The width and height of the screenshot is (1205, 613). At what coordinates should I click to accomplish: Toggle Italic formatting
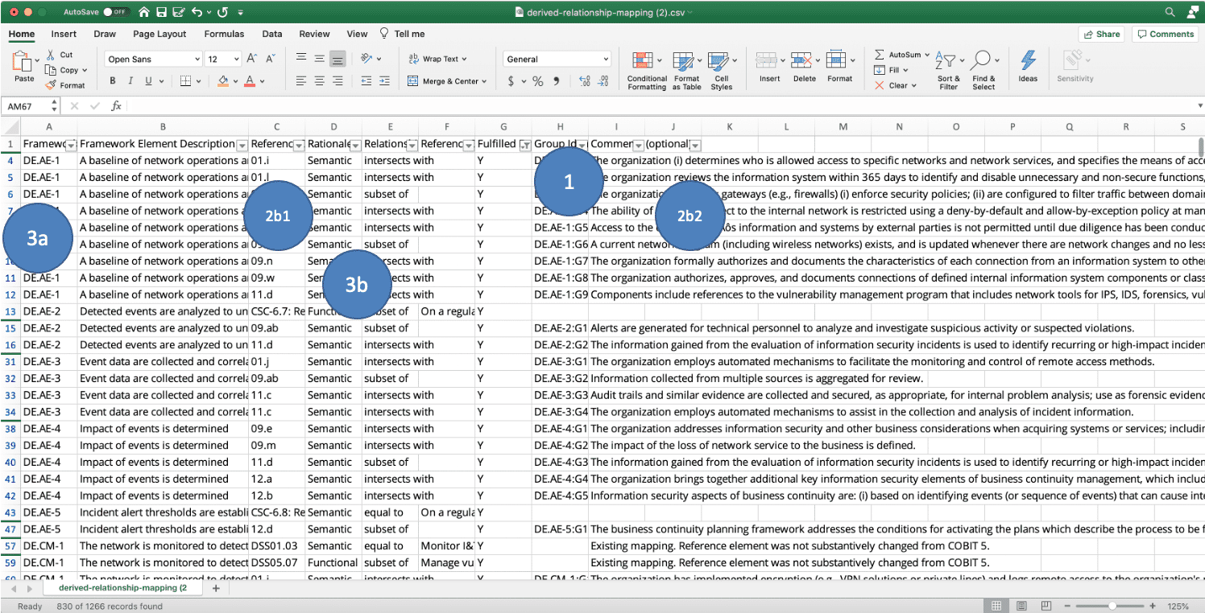(x=130, y=81)
